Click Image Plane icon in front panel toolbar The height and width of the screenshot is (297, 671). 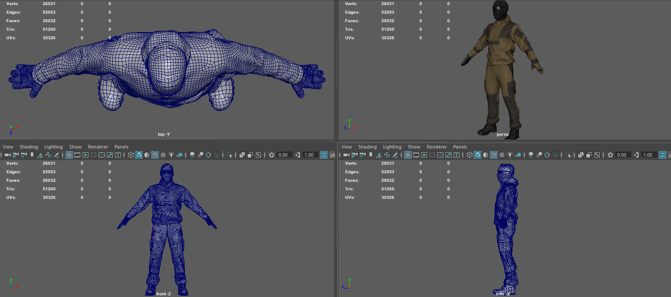(x=40, y=155)
